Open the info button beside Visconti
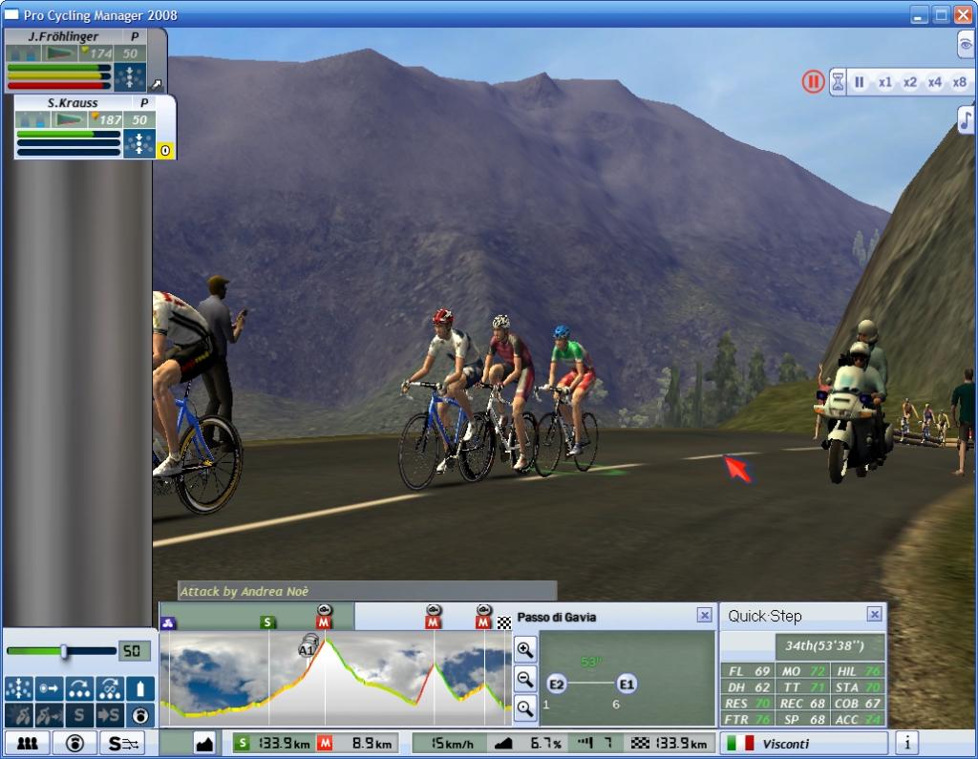 [x=906, y=743]
